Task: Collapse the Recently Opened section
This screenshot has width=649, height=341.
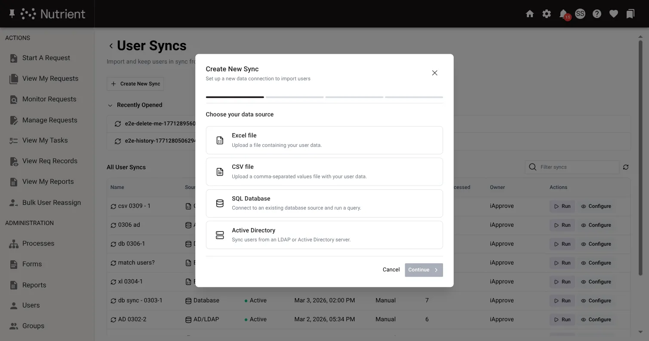Action: [x=111, y=105]
